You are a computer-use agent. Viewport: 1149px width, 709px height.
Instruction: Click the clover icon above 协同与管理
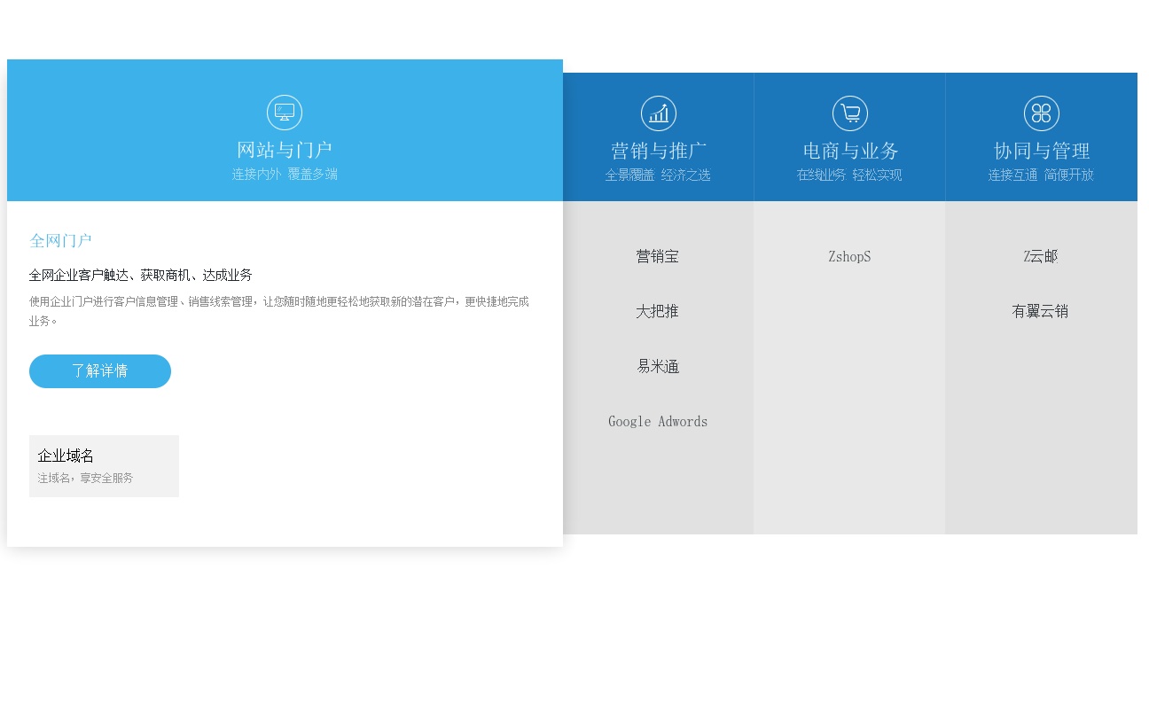(x=1042, y=113)
